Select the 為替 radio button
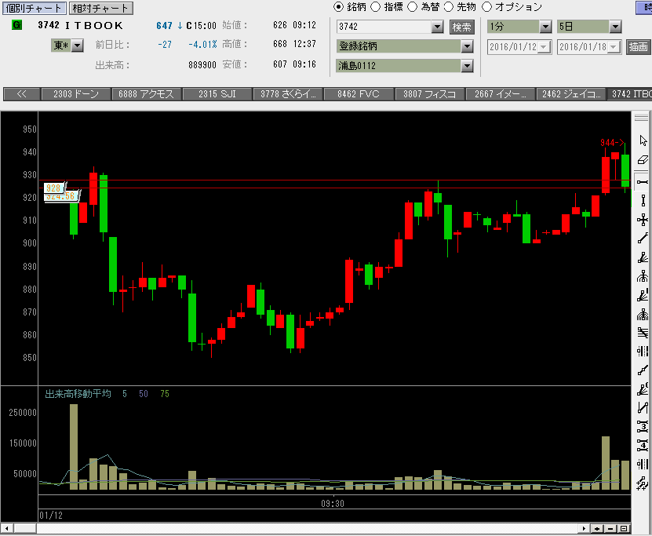Screen dimensions: 652x536 pos(412,6)
